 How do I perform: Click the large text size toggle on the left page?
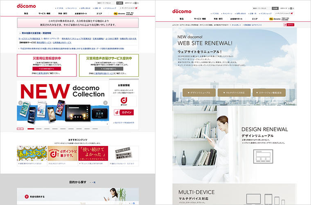tap(137, 3)
